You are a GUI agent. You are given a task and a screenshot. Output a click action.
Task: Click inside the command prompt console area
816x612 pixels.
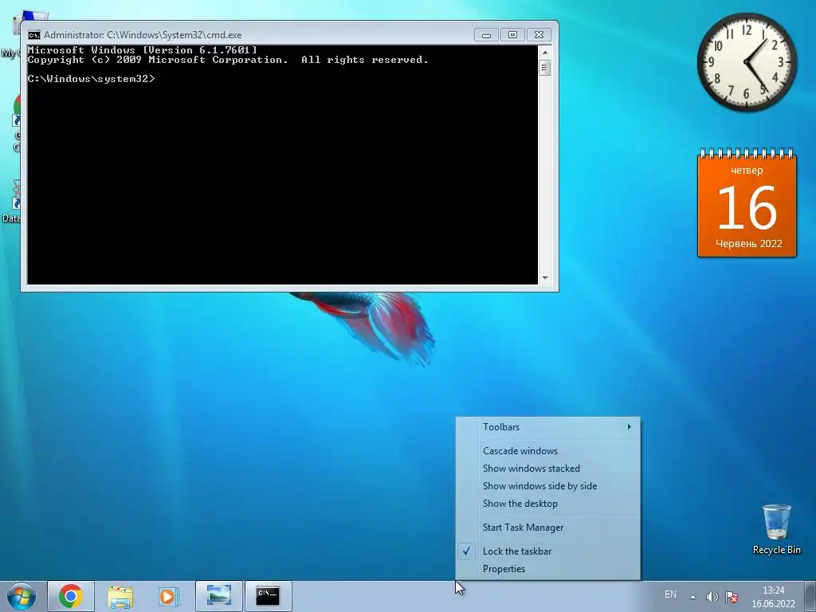[282, 165]
